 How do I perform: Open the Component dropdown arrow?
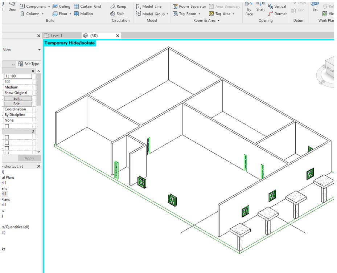click(49, 6)
